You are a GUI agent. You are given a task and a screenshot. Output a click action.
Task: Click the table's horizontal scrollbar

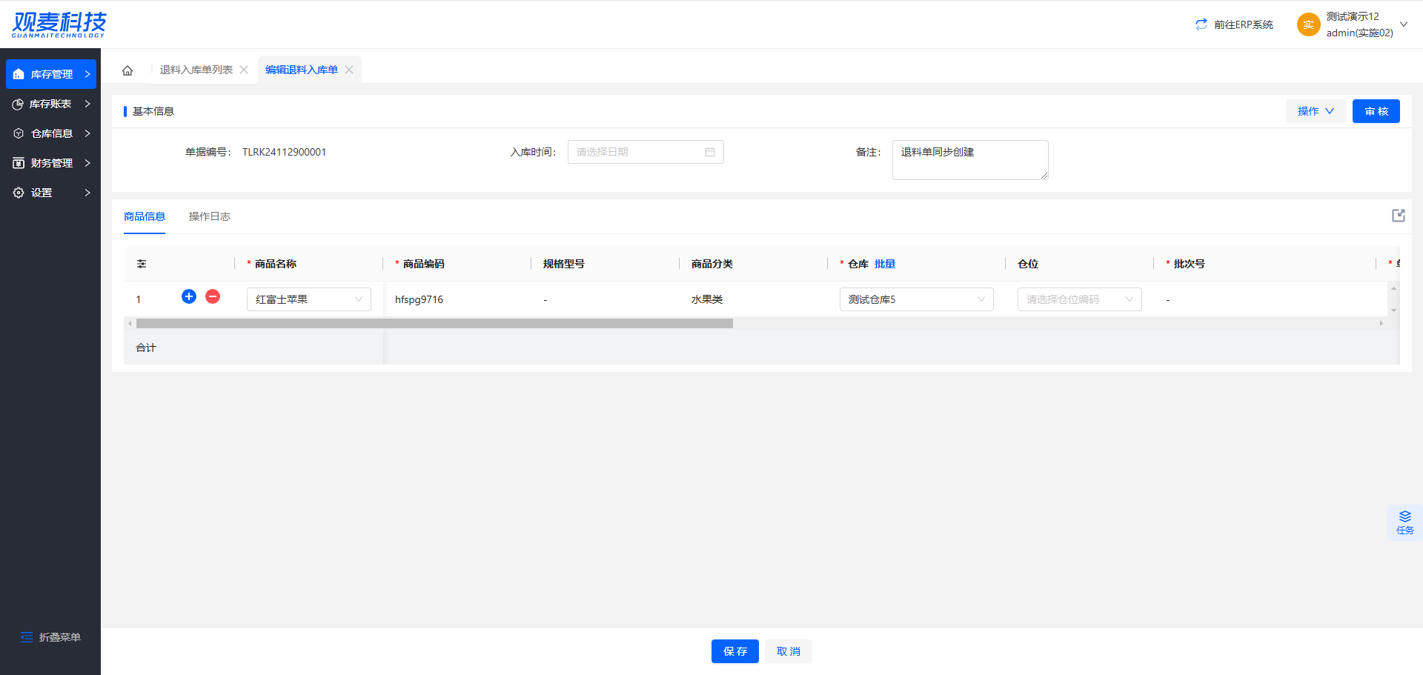tap(434, 324)
